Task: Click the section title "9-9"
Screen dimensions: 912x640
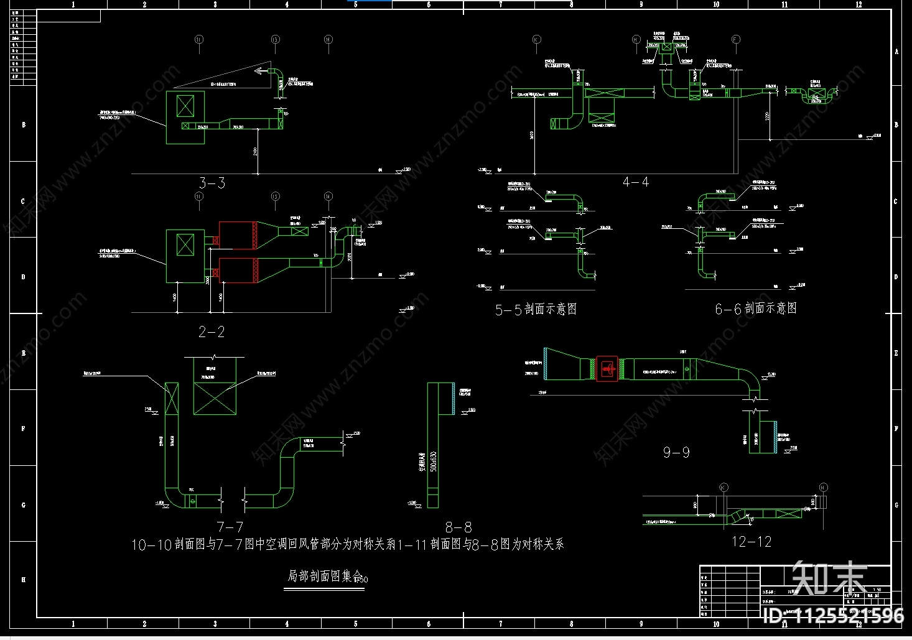Action: click(x=676, y=452)
